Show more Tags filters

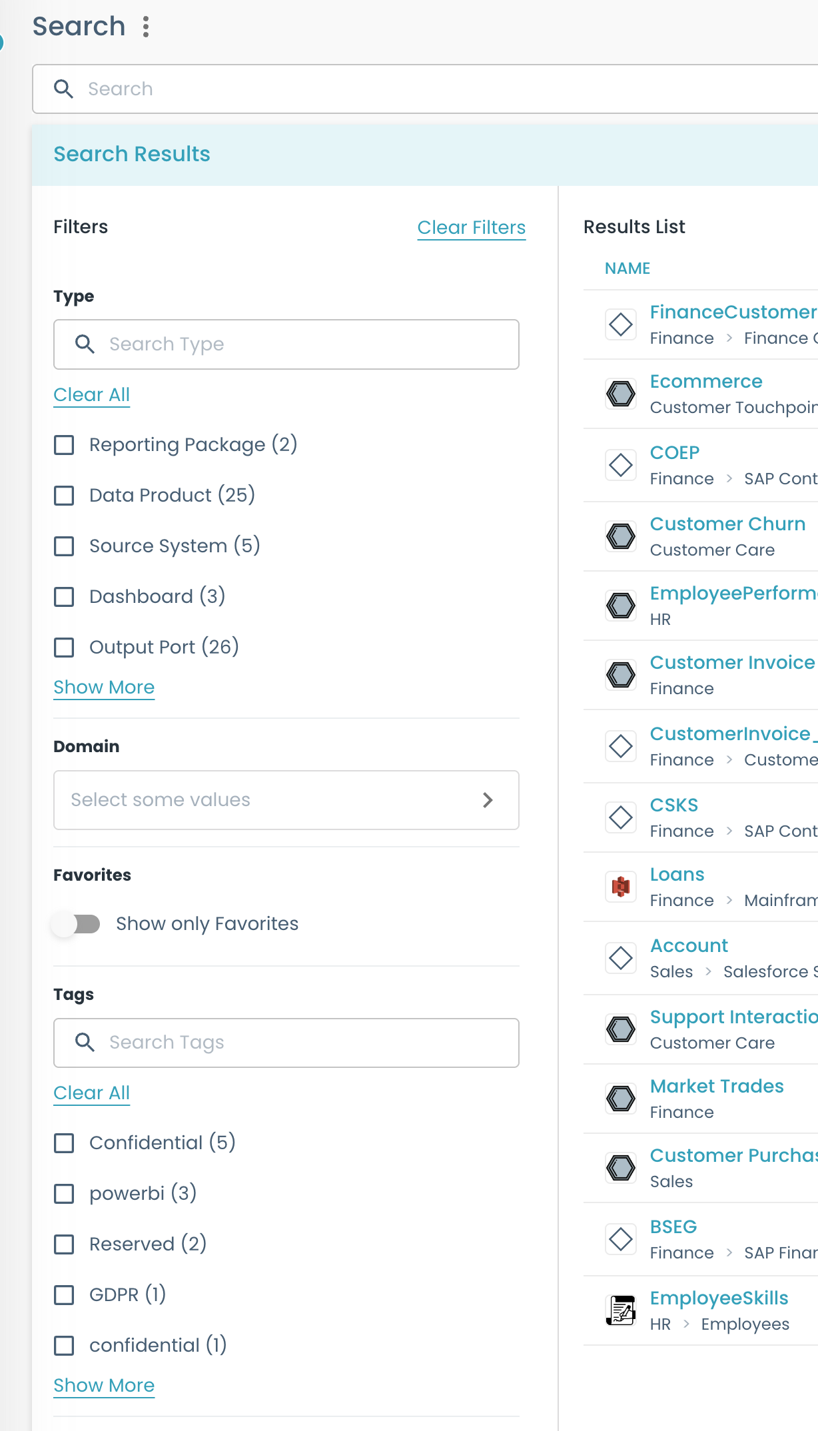pos(103,1385)
